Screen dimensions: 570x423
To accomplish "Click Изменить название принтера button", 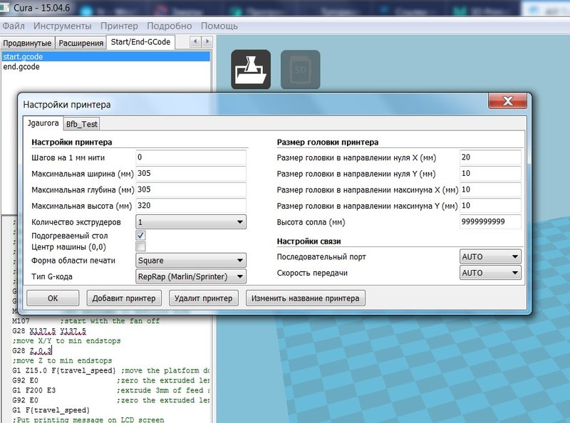I will 306,298.
